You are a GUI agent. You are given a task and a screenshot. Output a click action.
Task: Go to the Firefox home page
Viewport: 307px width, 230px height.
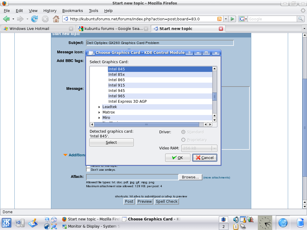(56, 19)
